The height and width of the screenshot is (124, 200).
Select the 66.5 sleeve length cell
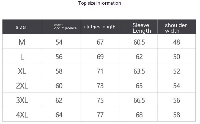pos(139,100)
